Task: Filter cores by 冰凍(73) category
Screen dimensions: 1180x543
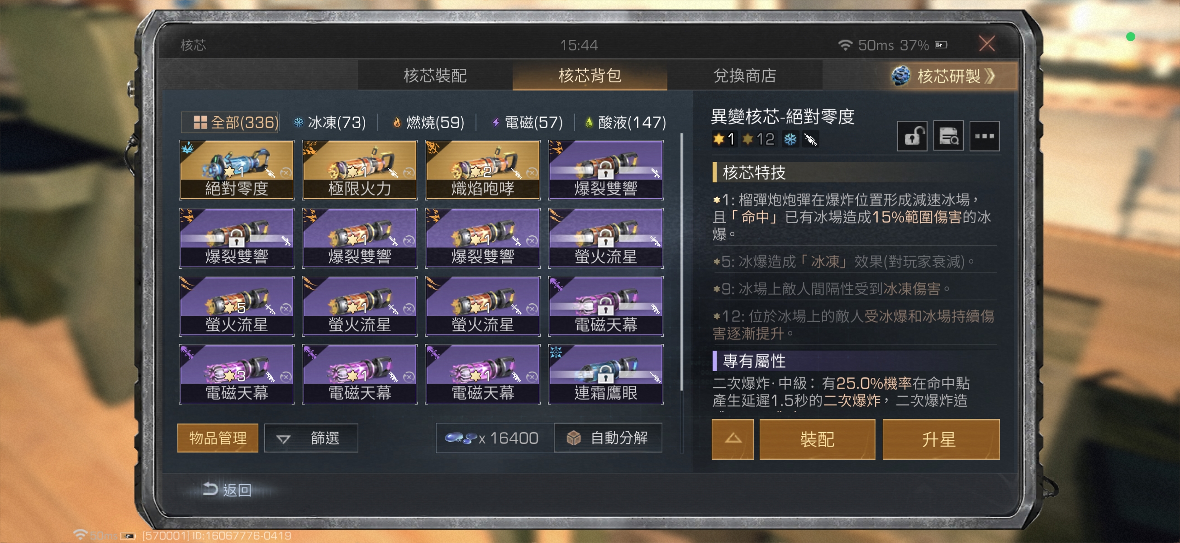Action: 330,123
